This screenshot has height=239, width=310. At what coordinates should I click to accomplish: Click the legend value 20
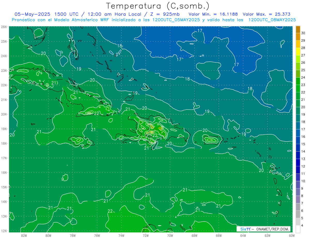click(x=303, y=107)
